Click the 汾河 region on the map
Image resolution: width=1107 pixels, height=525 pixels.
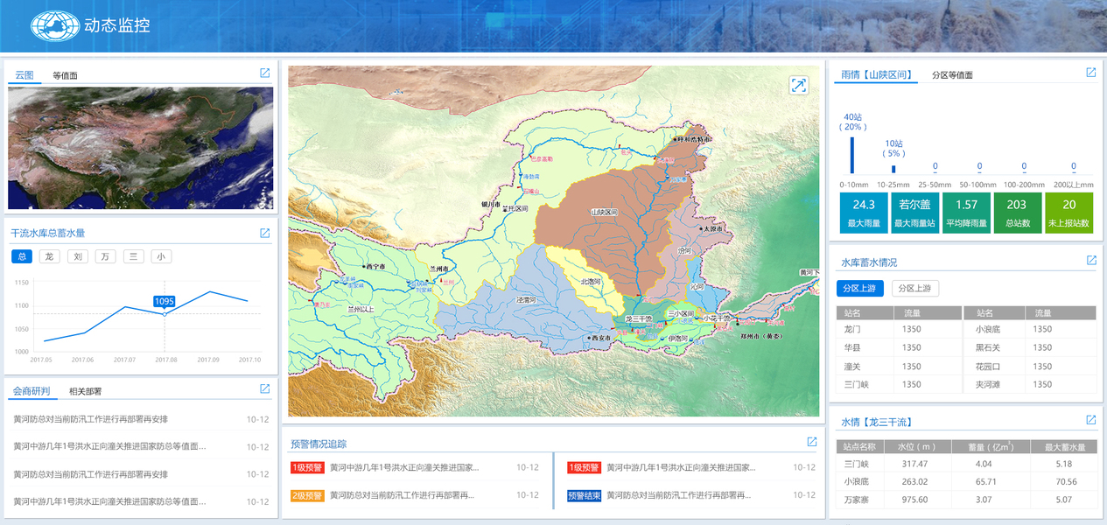click(x=683, y=250)
